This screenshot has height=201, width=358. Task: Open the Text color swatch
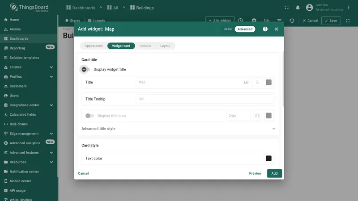268,159
